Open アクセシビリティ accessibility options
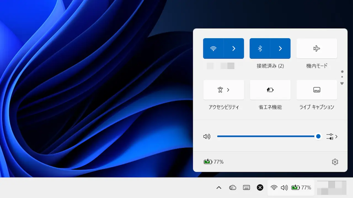This screenshot has height=198, width=353. 223,90
